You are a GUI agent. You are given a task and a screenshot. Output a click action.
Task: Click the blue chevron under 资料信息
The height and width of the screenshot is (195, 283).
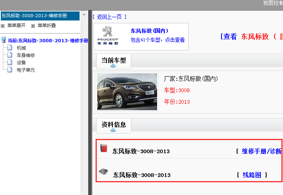click(x=113, y=130)
